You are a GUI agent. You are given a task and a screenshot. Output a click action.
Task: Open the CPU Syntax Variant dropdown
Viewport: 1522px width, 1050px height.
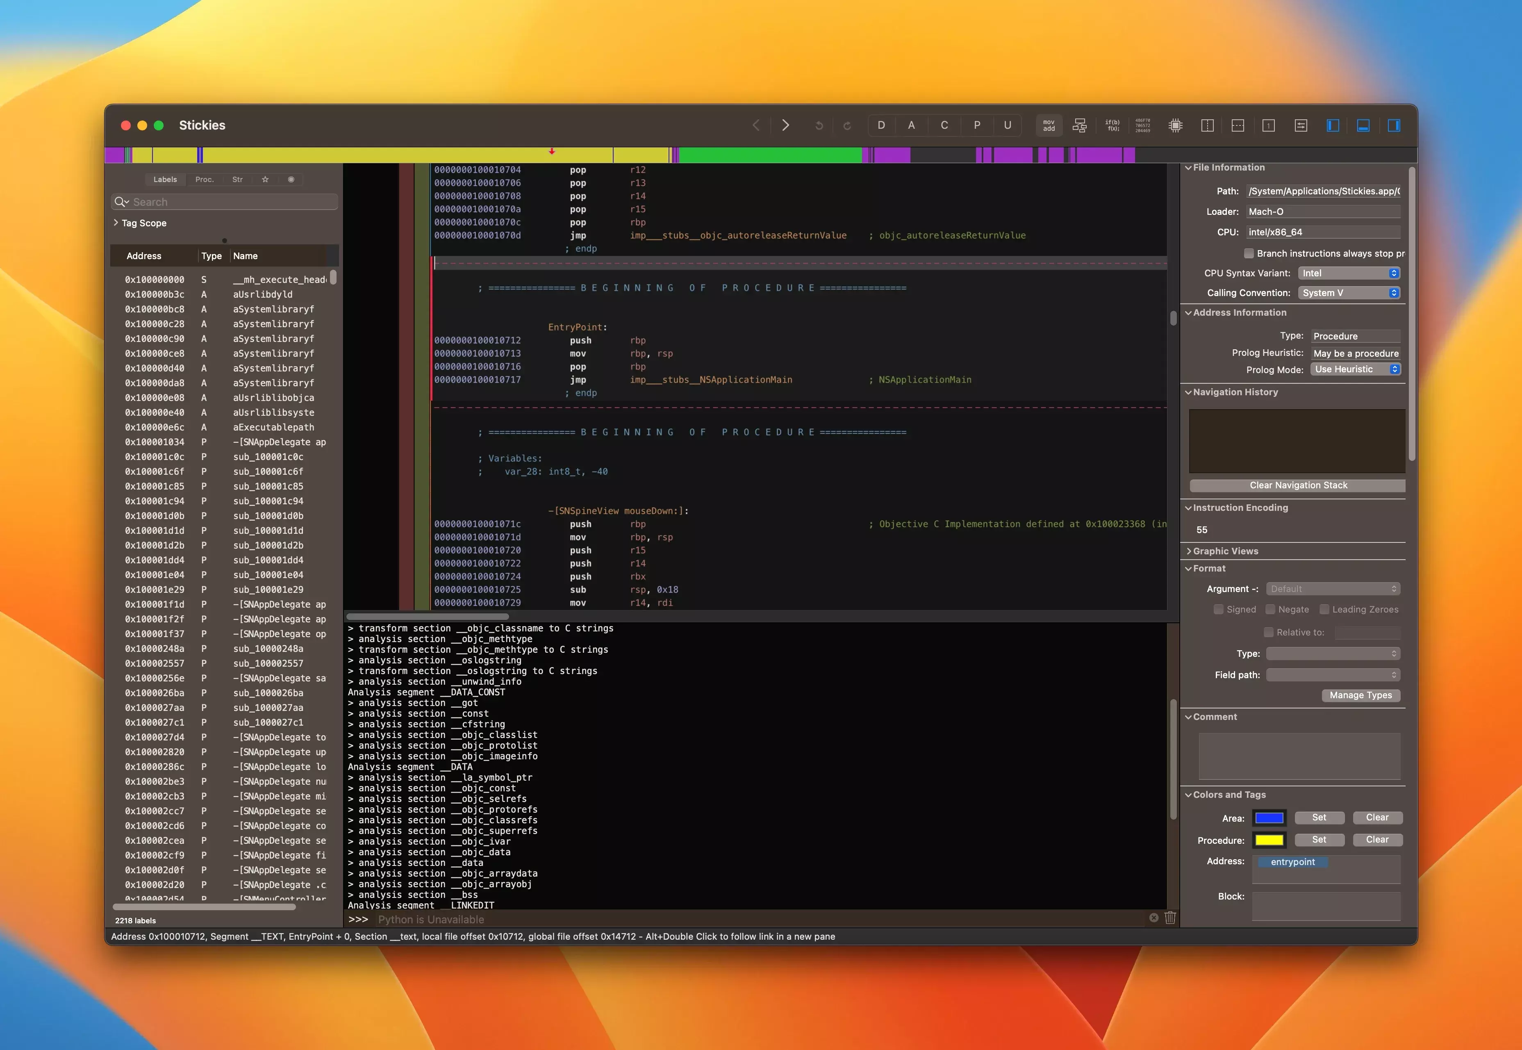point(1349,273)
